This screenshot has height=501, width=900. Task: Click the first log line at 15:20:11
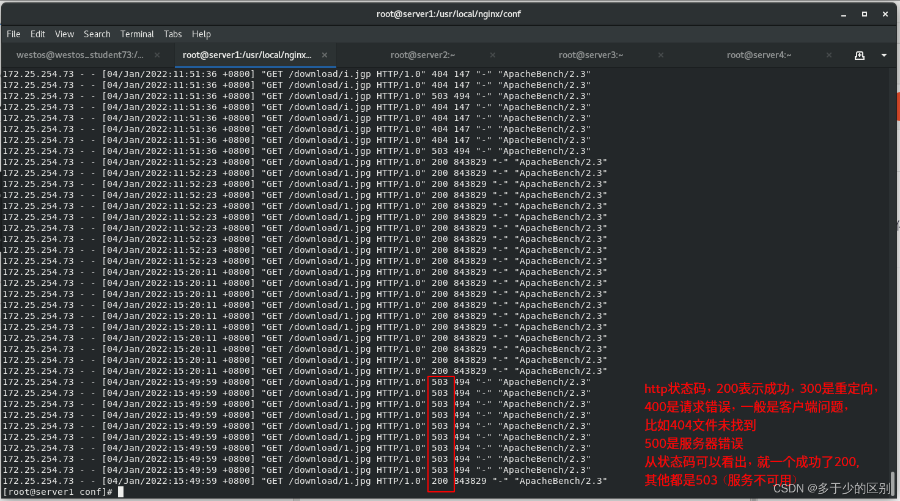tap(305, 272)
